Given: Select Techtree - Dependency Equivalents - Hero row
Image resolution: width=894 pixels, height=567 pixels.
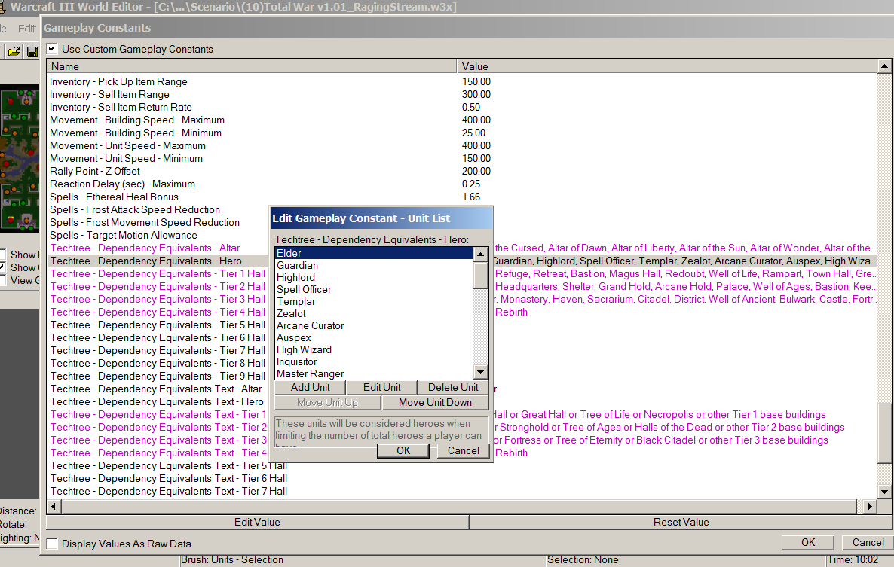Looking at the screenshot, I should point(158,261).
